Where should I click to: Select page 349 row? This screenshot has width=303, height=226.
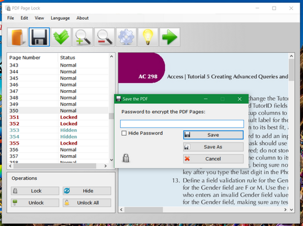[x=58, y=104]
